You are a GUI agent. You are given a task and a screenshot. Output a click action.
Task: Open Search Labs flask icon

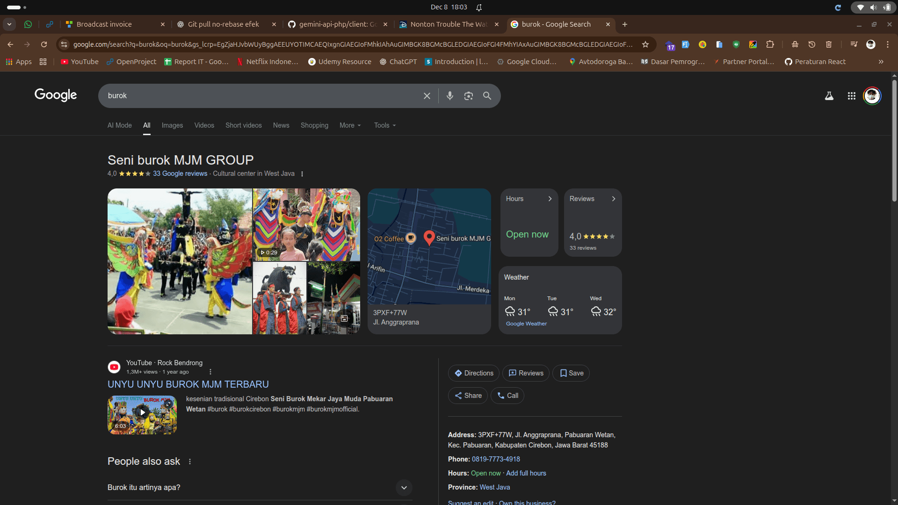[829, 96]
